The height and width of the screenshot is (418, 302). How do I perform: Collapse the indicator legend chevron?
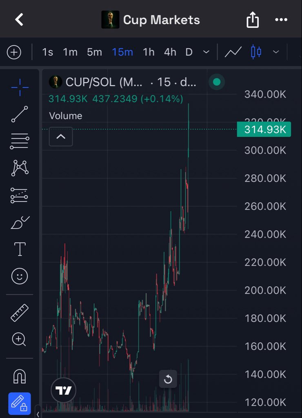point(61,136)
